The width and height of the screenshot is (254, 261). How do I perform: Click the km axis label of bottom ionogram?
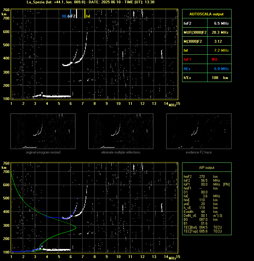[4, 168]
